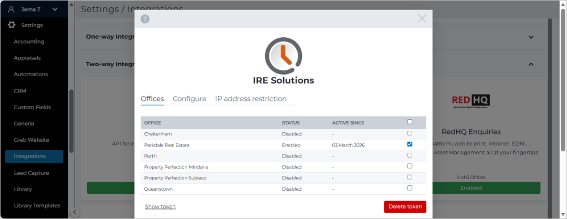
Task: Expand the One-way Integrations section chevron
Action: pos(531,37)
